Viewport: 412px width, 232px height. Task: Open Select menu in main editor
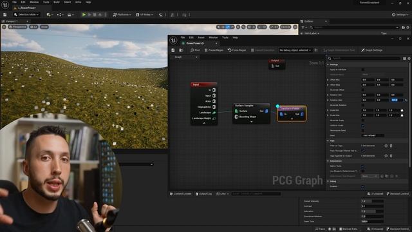67,2
